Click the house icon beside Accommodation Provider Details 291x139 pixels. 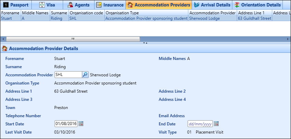[x=5, y=49]
